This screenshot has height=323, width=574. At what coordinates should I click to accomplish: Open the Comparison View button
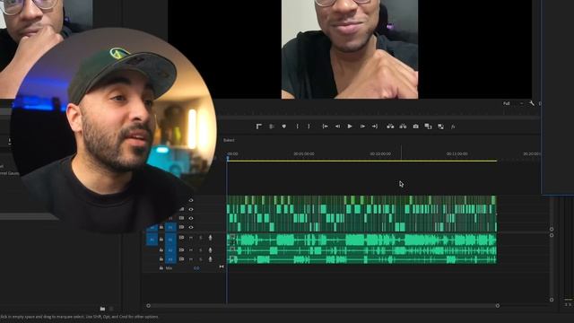coord(428,127)
